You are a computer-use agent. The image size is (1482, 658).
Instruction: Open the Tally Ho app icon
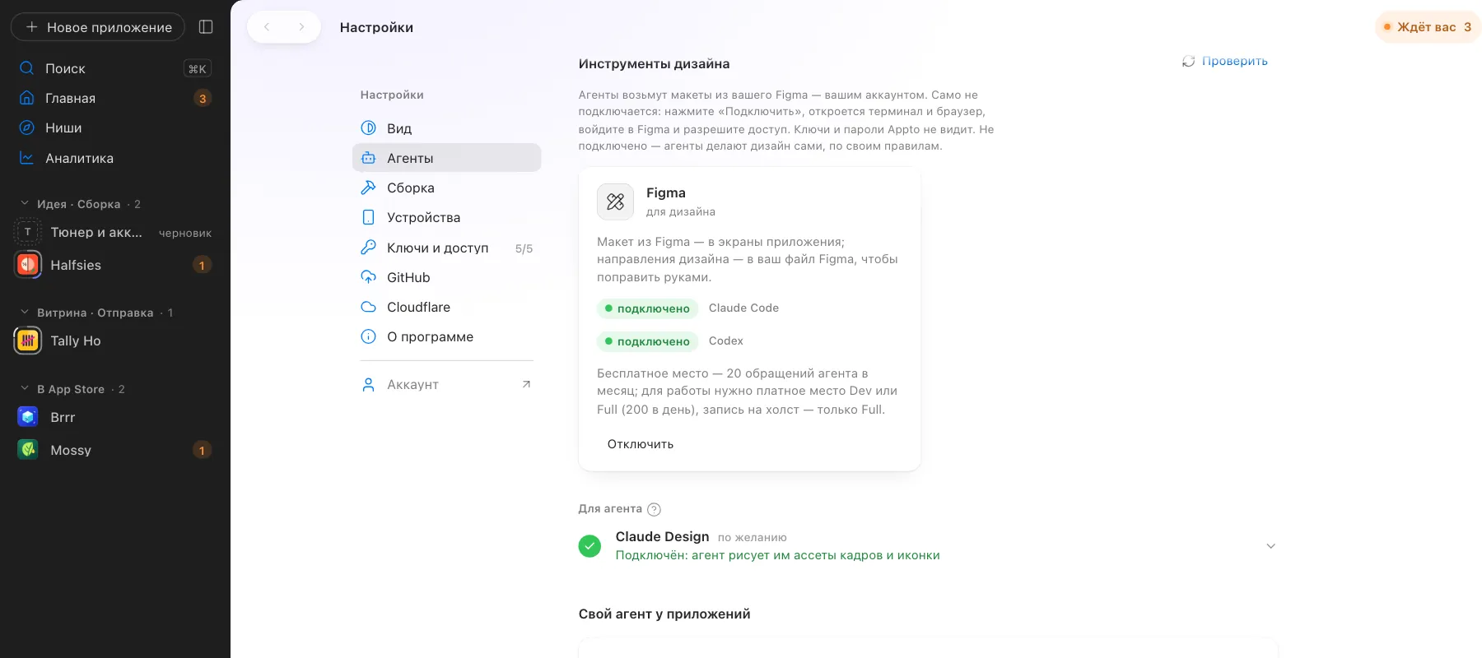[28, 341]
